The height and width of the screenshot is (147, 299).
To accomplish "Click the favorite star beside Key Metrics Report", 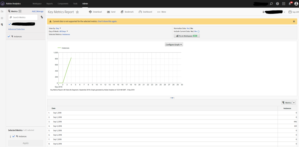I will coord(77,12).
